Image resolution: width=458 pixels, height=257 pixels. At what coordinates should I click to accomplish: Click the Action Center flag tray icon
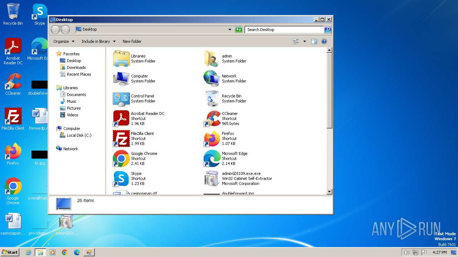[424, 252]
